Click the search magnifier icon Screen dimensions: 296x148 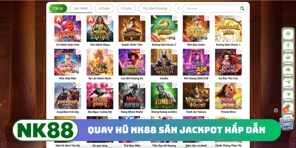click(x=242, y=8)
